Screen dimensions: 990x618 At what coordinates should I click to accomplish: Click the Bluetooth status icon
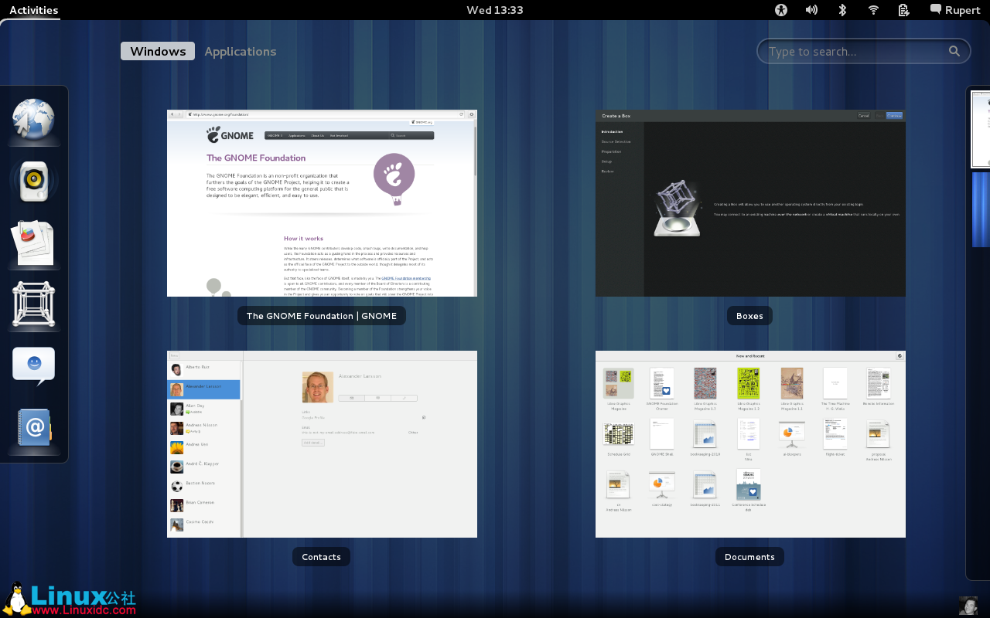point(843,10)
